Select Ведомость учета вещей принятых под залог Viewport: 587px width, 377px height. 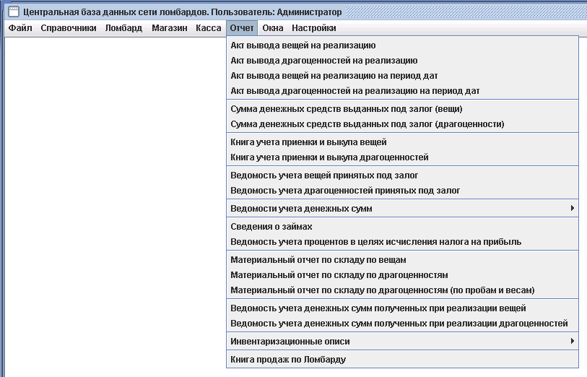pyautogui.click(x=402, y=175)
